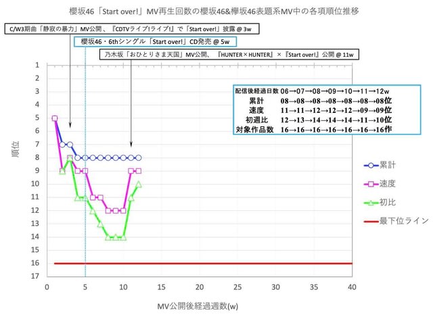This screenshot has height=317, width=433.
Task: Click the 速度 legend entry
Action: point(380,184)
